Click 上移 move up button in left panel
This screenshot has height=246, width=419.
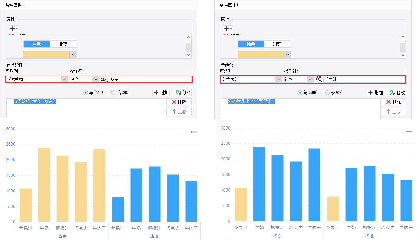coord(179,112)
